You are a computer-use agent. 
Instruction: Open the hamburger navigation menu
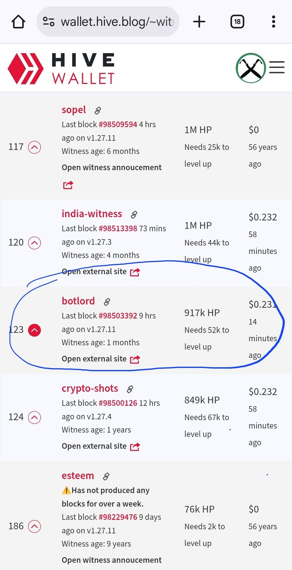point(277,68)
